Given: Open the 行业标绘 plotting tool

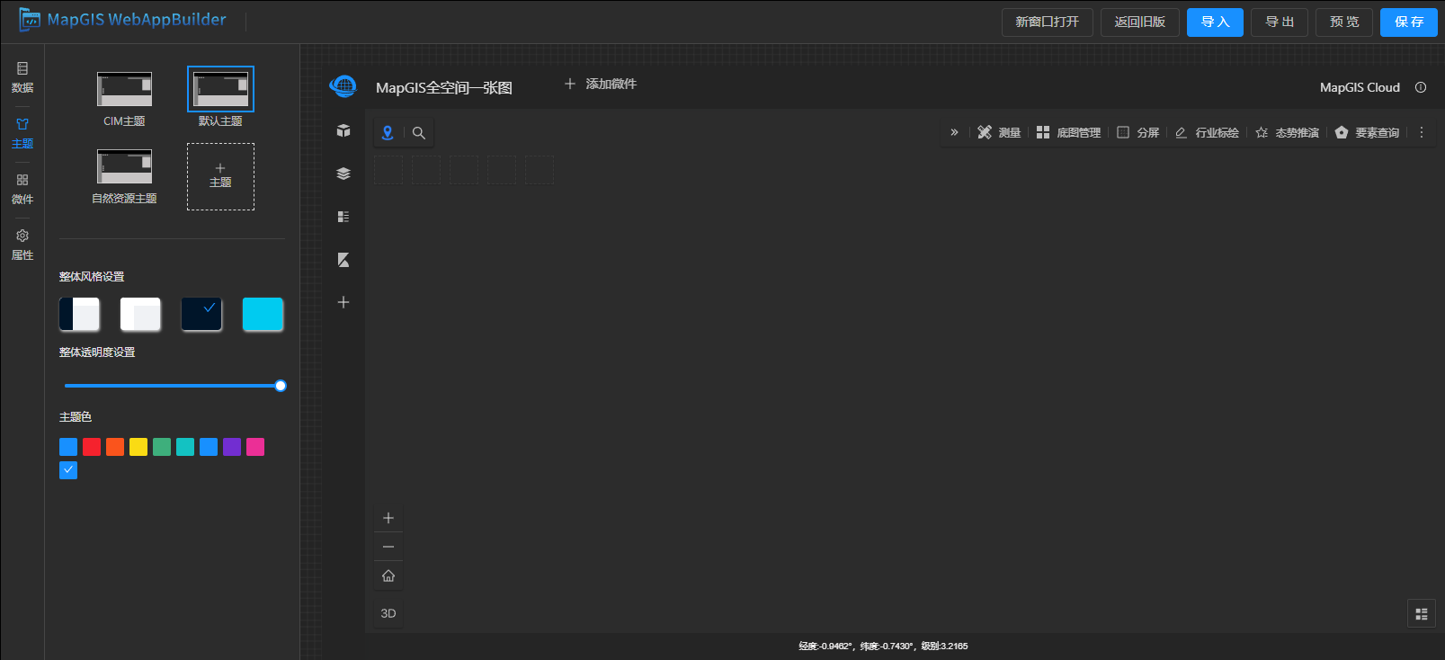Looking at the screenshot, I should click(x=1207, y=132).
